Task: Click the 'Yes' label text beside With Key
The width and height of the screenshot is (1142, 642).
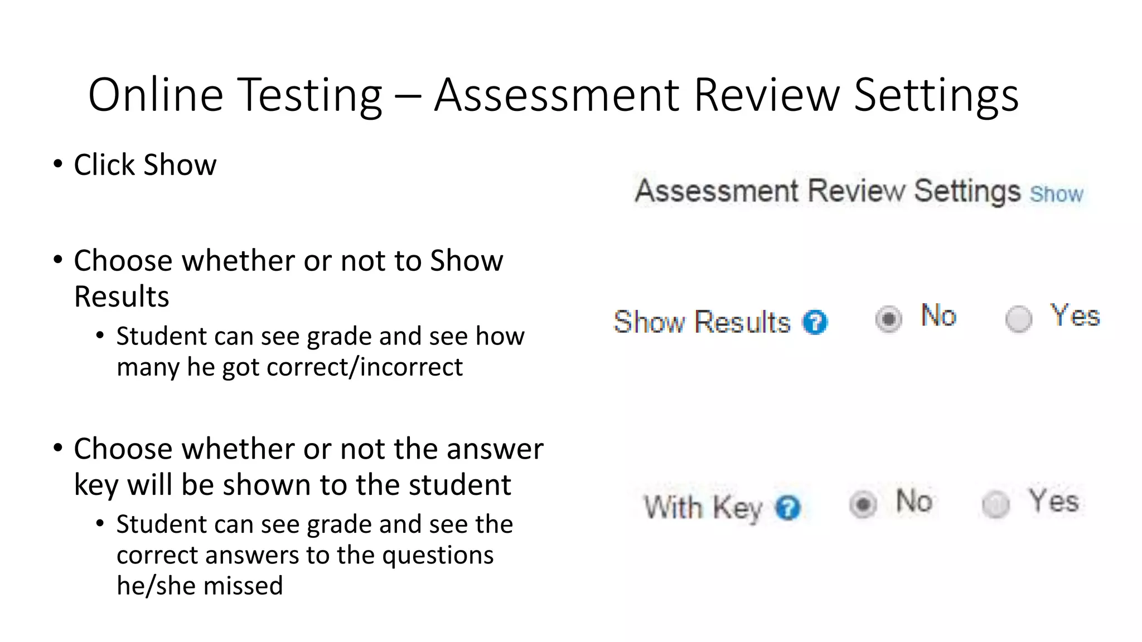Action: click(1053, 501)
